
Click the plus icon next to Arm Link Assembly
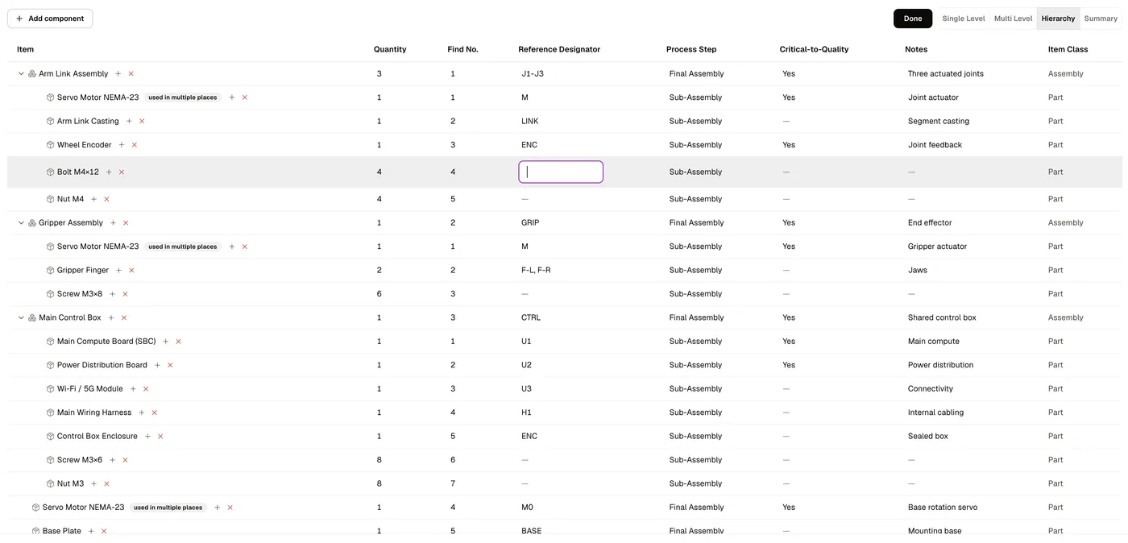pyautogui.click(x=118, y=73)
